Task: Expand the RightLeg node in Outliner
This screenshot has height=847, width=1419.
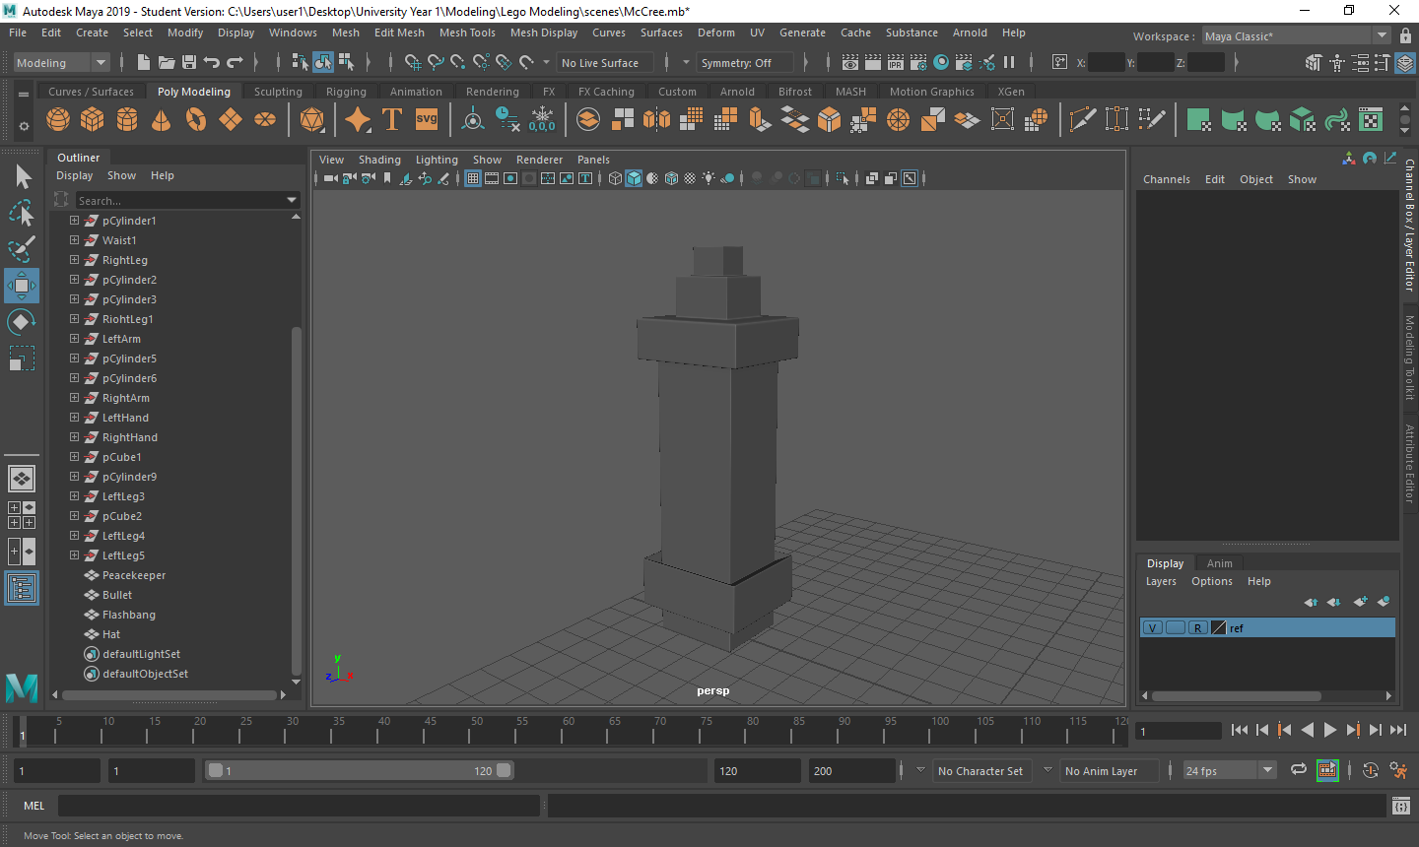Action: click(74, 260)
